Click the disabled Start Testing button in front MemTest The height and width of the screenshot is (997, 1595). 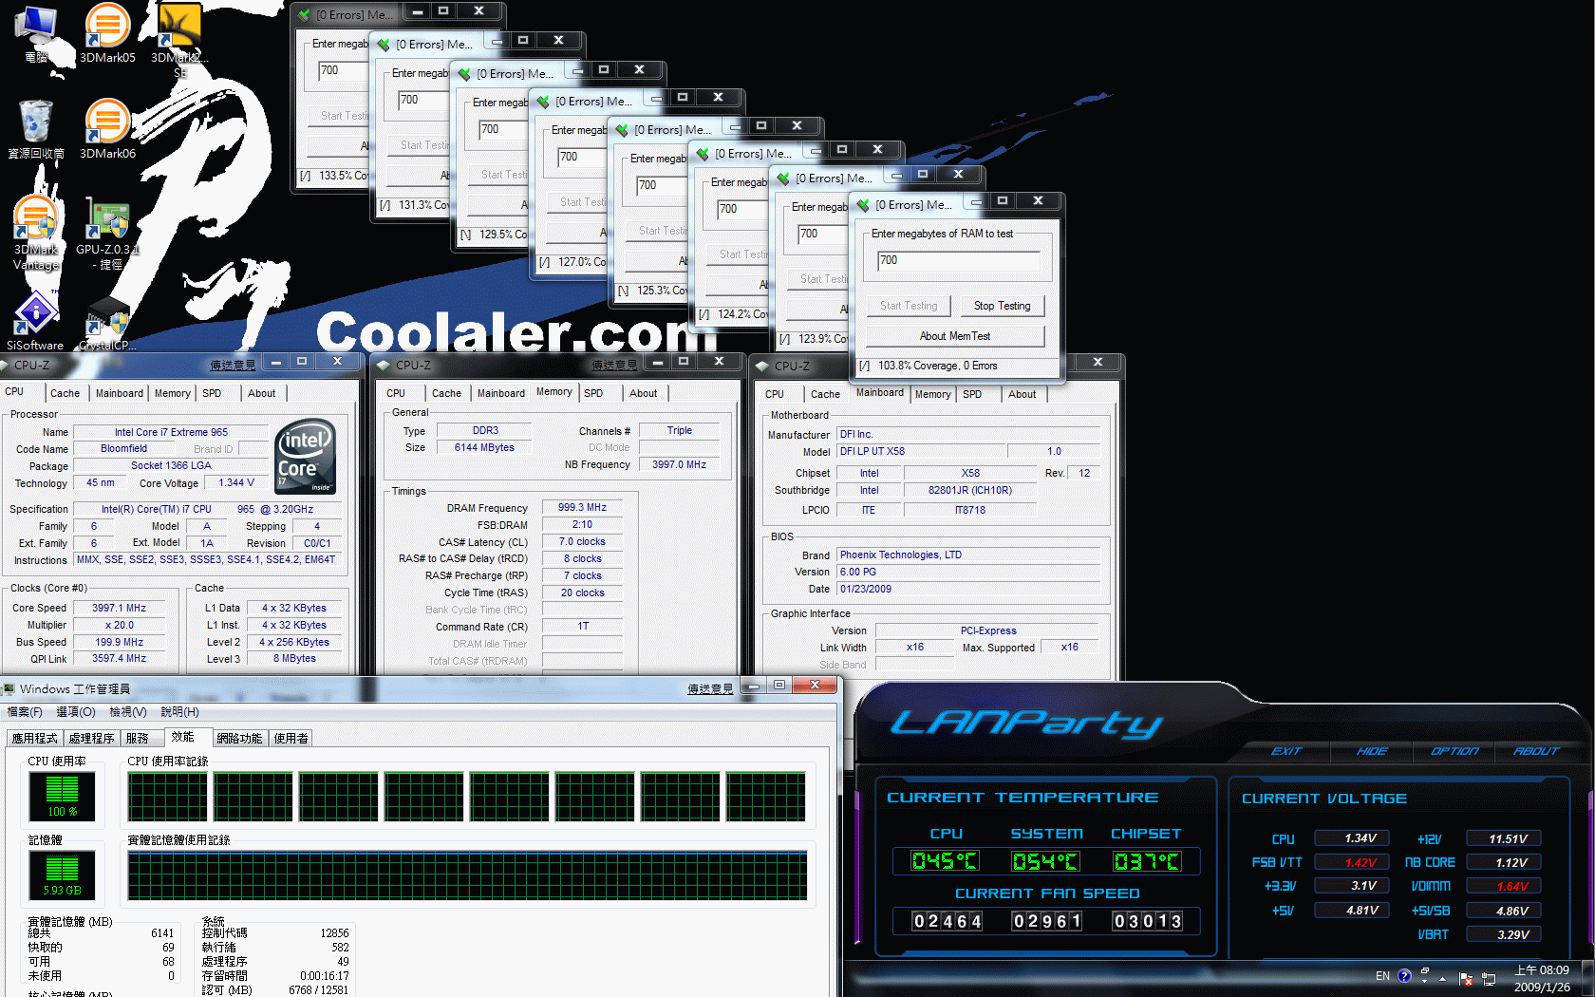(x=908, y=306)
